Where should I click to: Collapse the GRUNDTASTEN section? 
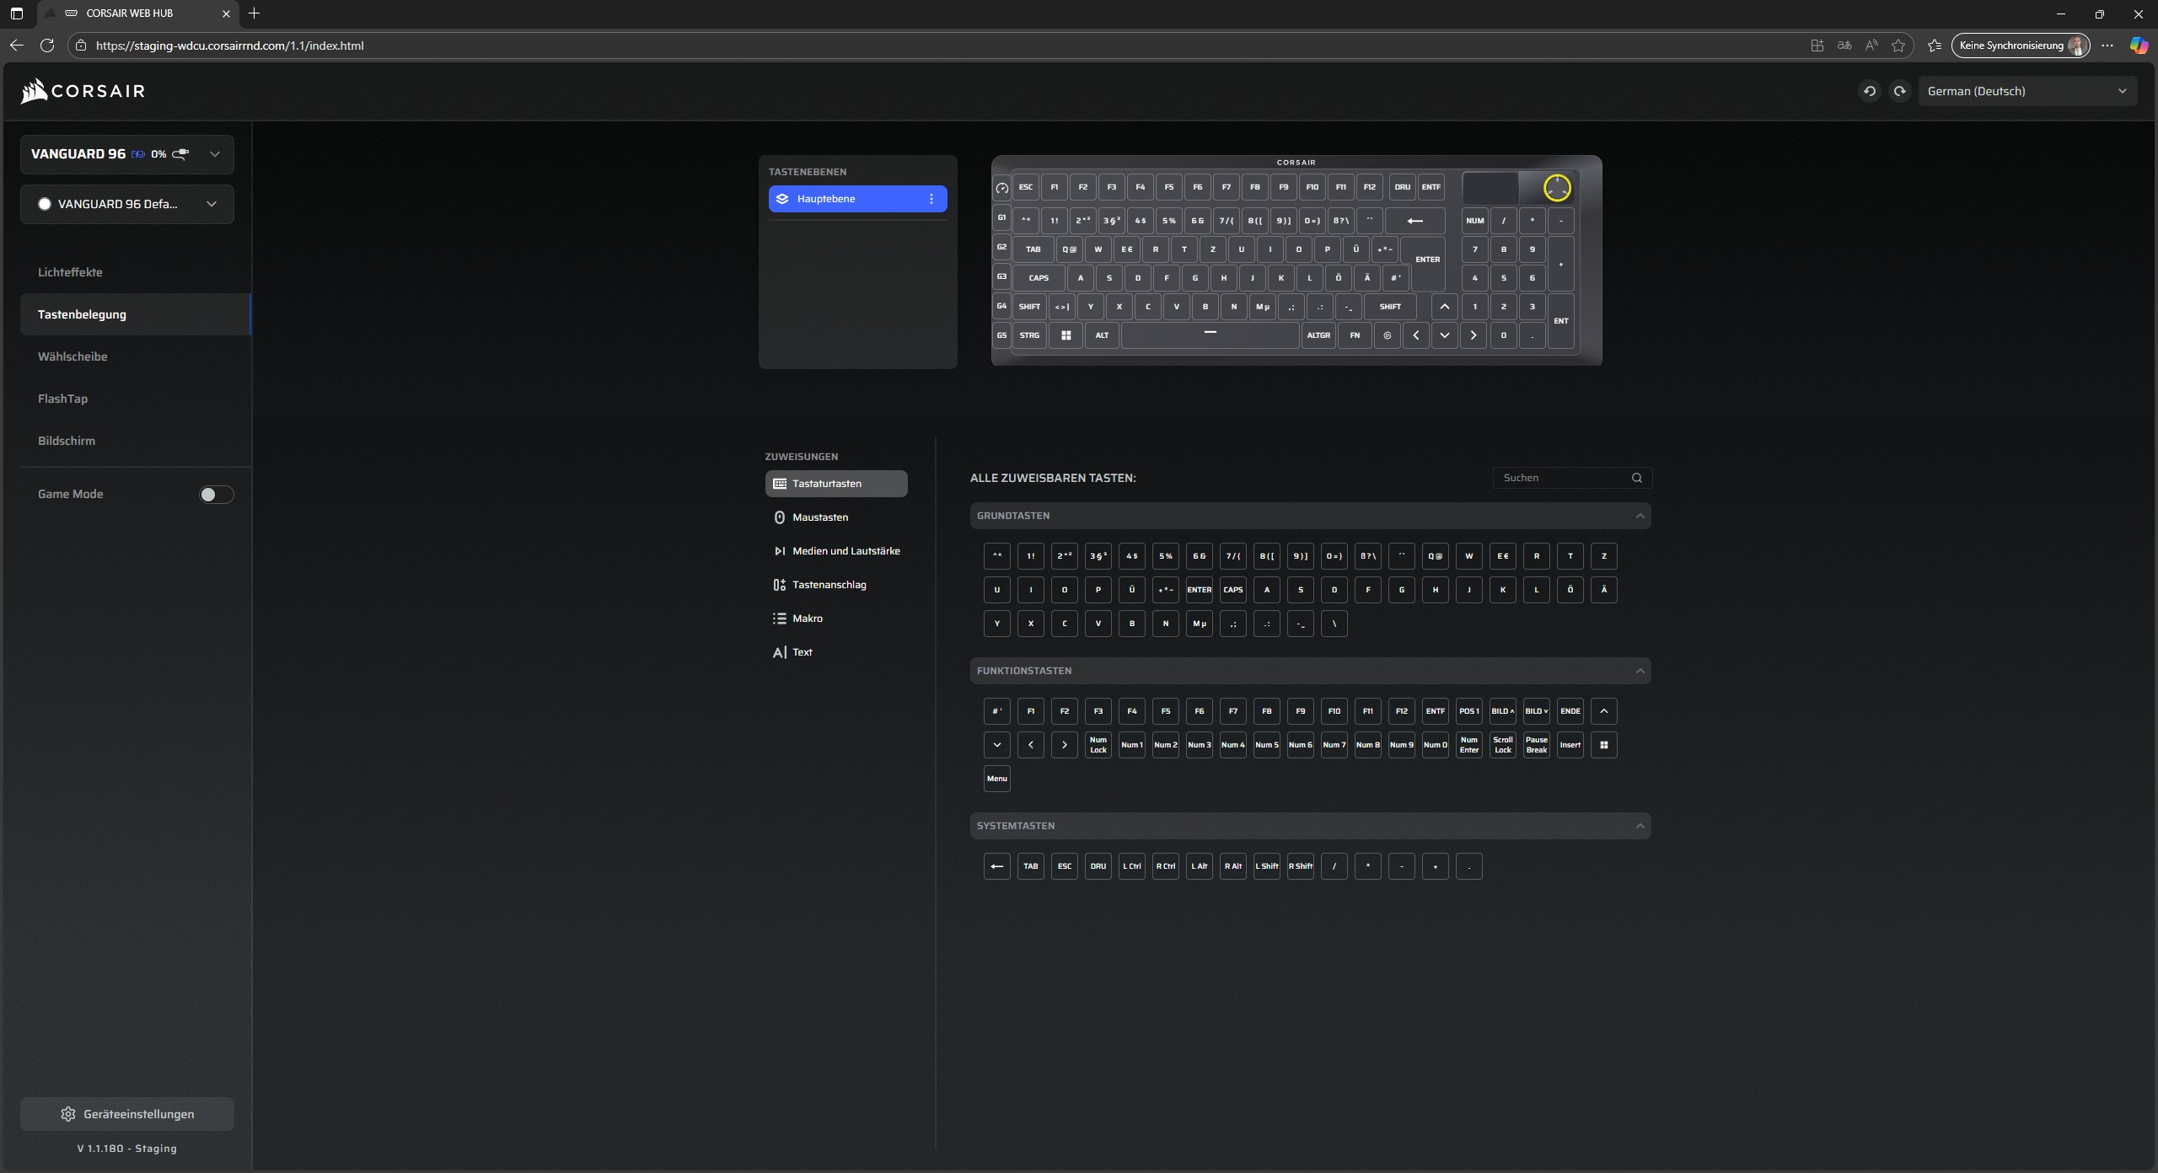[1639, 516]
